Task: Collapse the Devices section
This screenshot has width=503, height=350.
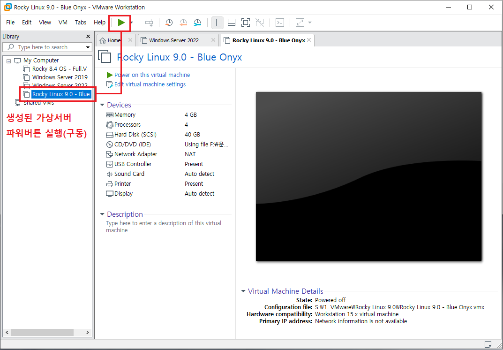Action: pyautogui.click(x=102, y=105)
